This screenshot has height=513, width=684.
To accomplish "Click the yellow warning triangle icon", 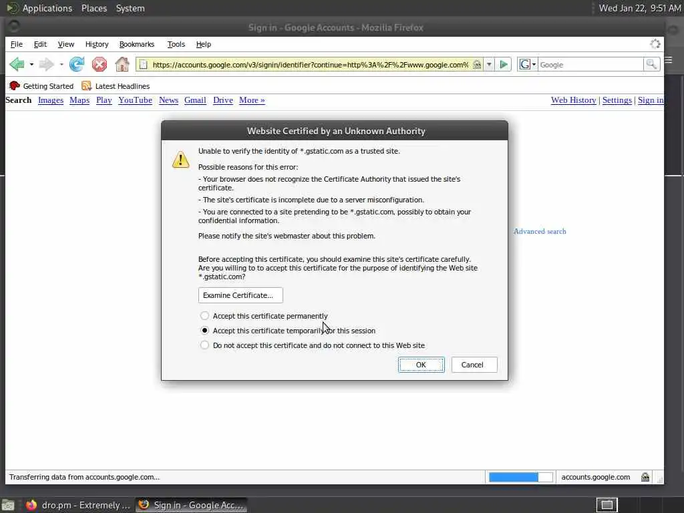I will pyautogui.click(x=180, y=160).
